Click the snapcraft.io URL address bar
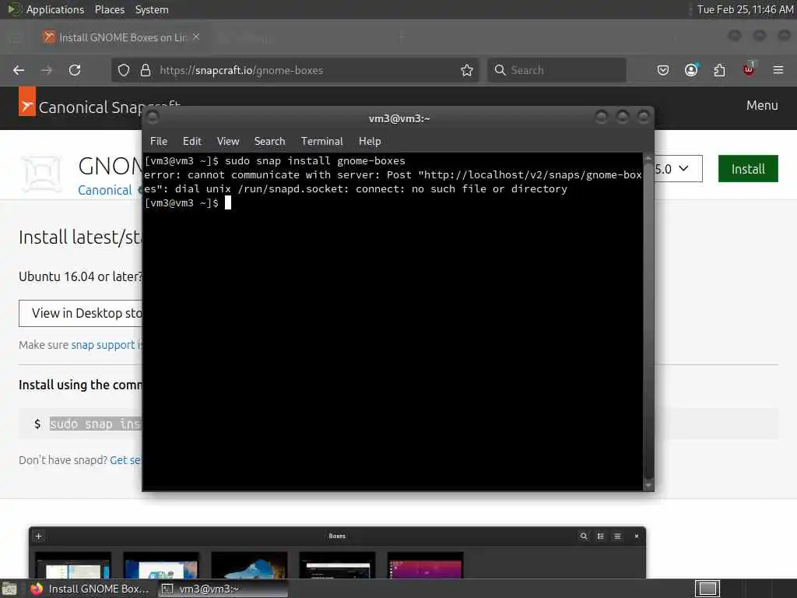Viewport: 797px width, 598px height. (x=295, y=70)
